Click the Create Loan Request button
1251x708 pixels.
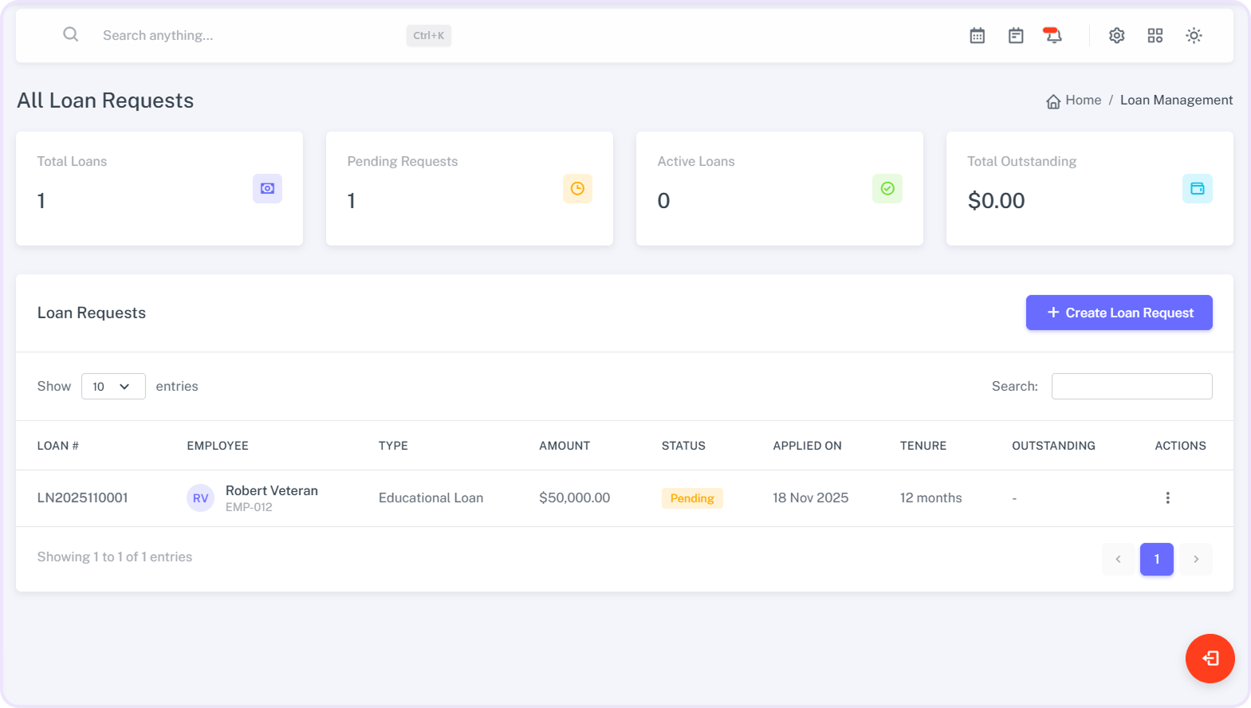coord(1119,313)
